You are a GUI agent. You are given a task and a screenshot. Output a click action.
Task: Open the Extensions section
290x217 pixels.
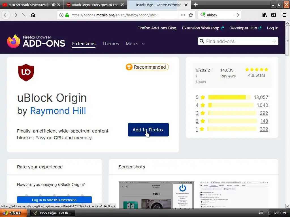[84, 44]
